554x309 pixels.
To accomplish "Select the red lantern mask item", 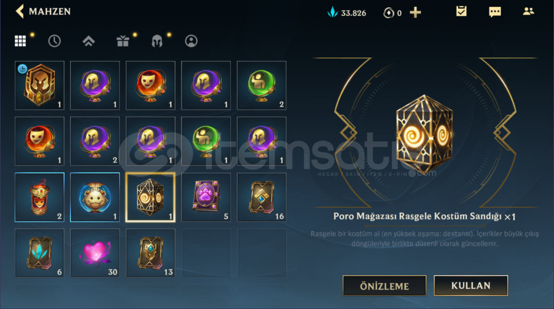I will click(x=40, y=197).
